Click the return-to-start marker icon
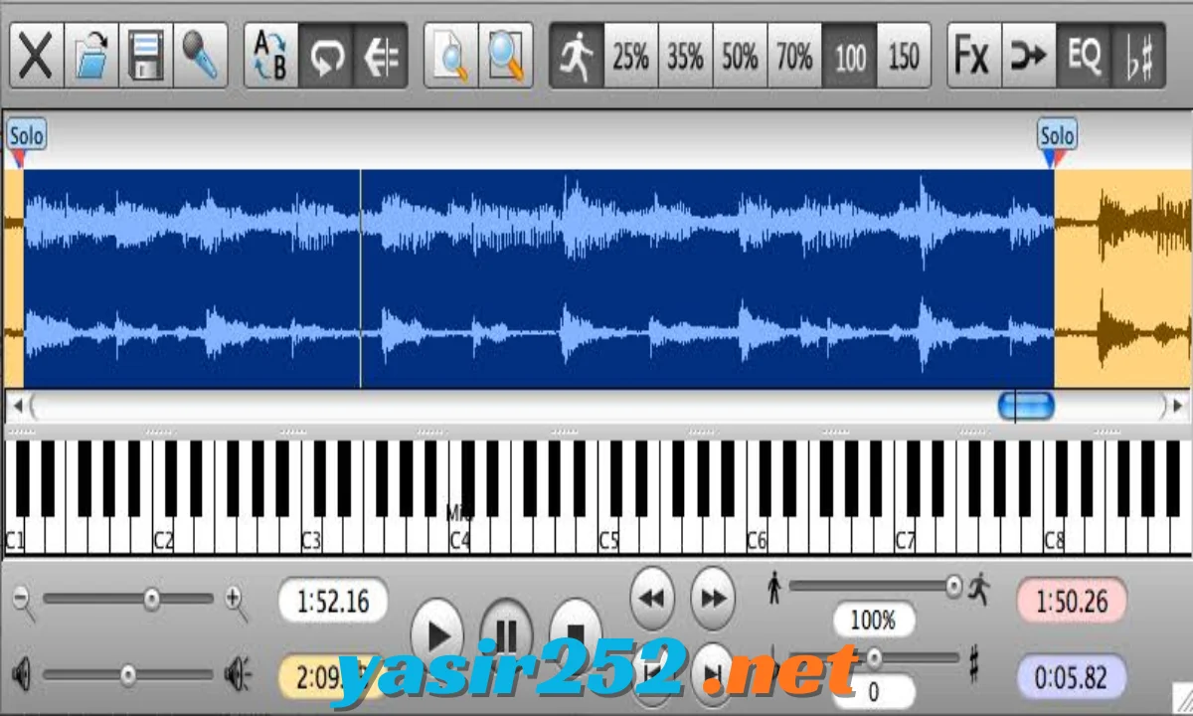This screenshot has height=716, width=1193. click(x=381, y=57)
